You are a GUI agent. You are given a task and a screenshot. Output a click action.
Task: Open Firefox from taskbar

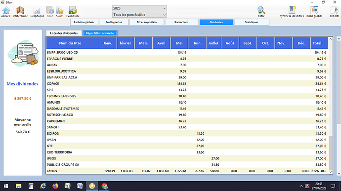(x=55, y=186)
